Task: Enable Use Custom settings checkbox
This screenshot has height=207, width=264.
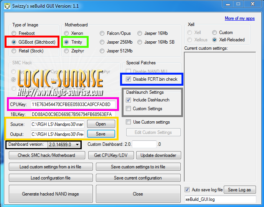Action: (128, 122)
